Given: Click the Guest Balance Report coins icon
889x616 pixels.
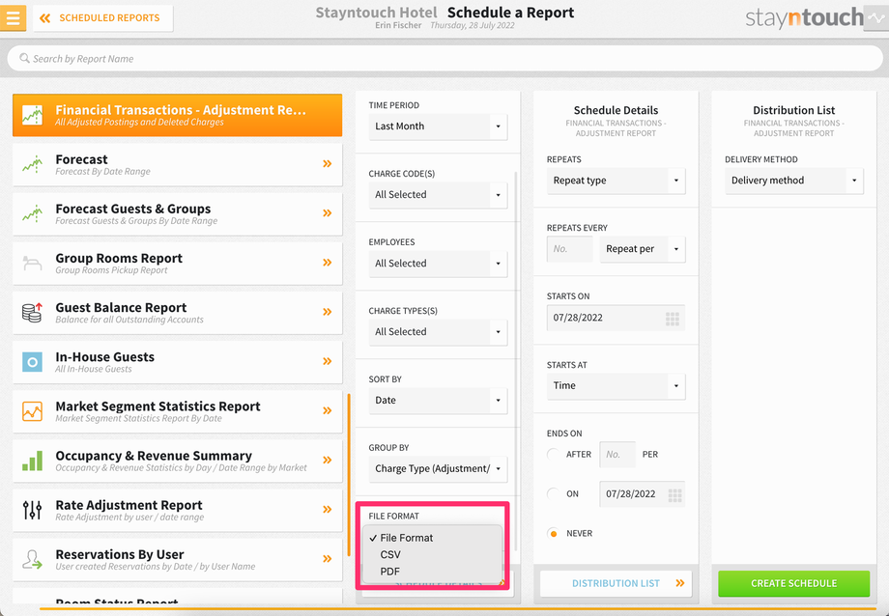Looking at the screenshot, I should tap(32, 312).
